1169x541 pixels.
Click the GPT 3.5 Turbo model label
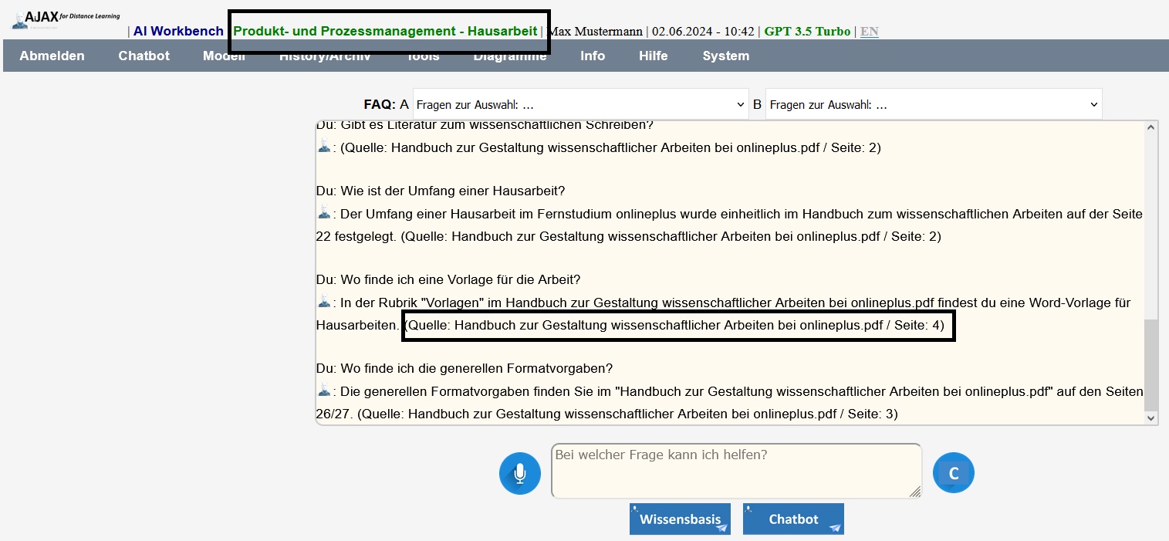click(x=807, y=32)
